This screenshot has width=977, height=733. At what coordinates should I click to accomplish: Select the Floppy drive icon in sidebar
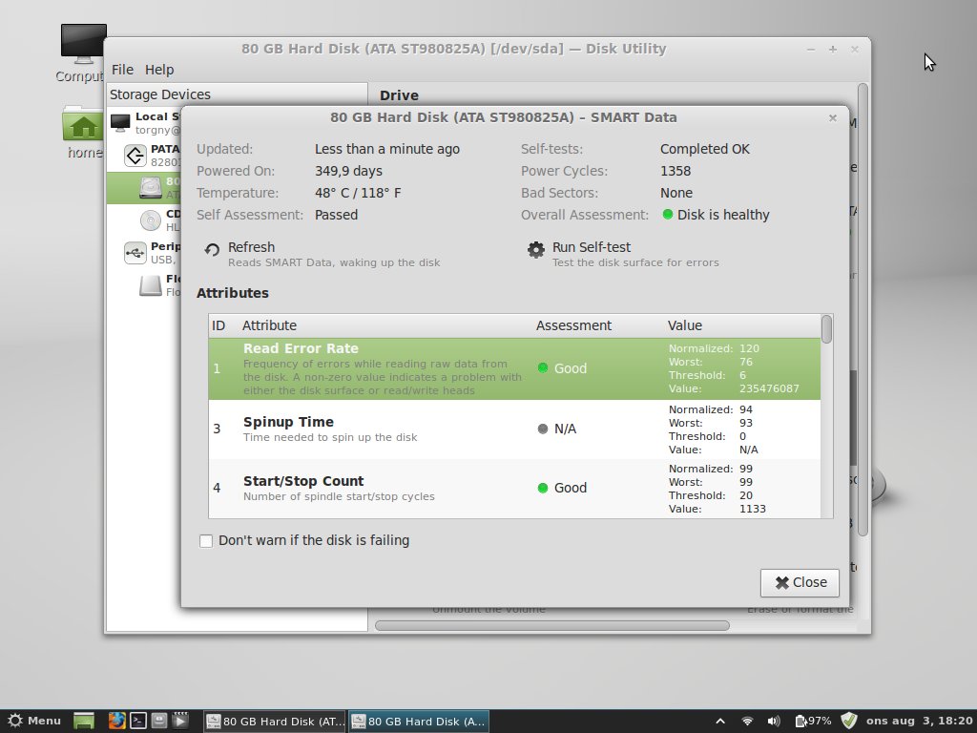tap(150, 285)
